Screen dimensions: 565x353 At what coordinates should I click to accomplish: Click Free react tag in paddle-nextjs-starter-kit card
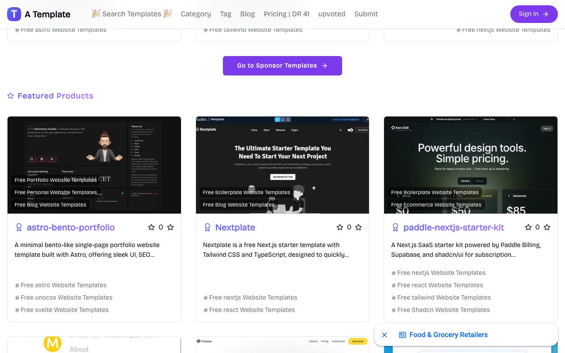tap(437, 285)
